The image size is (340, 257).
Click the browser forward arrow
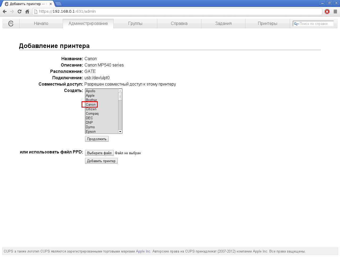tap(12, 11)
